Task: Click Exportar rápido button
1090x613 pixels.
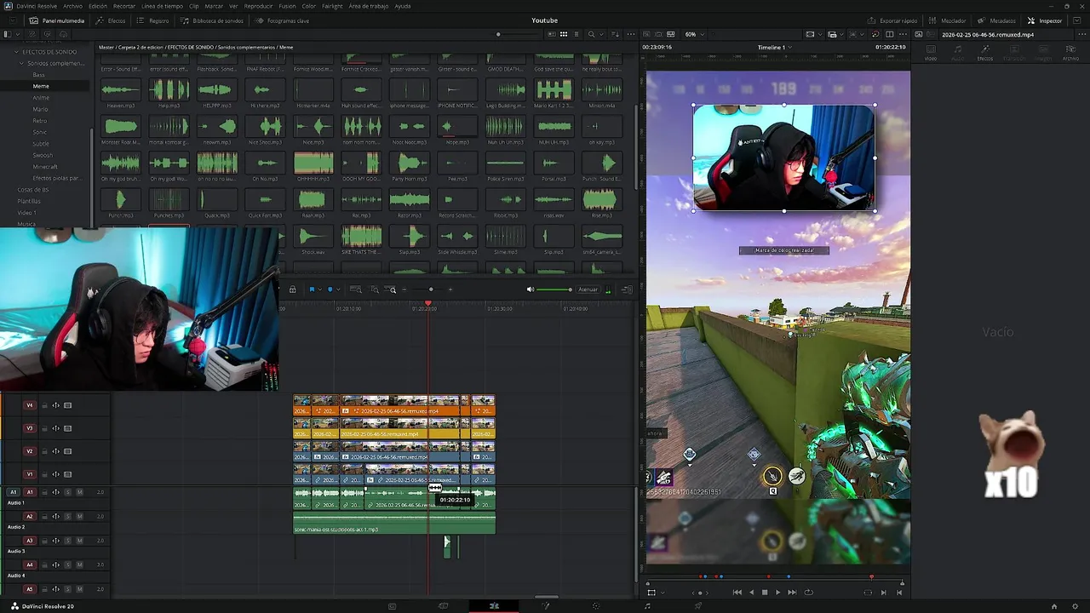Action: 892,20
